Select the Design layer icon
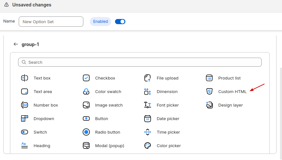 209,105
